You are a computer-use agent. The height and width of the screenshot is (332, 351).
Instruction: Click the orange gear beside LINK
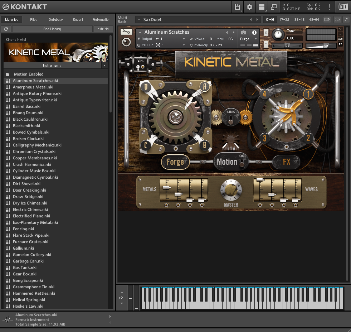(245, 117)
